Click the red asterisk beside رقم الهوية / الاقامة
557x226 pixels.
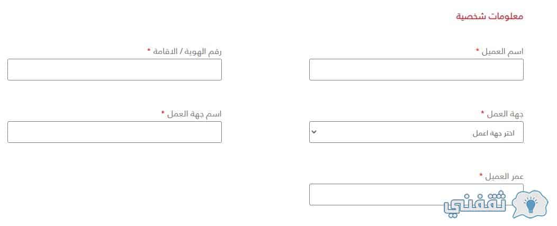[x=149, y=50]
